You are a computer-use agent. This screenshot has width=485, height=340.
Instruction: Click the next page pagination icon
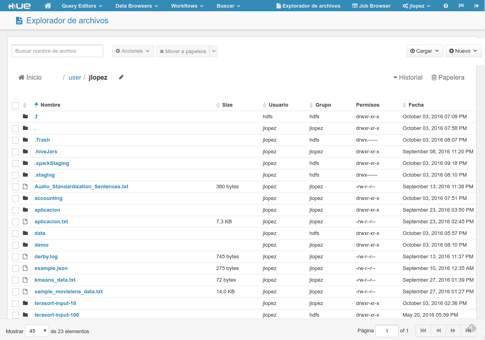(x=453, y=330)
